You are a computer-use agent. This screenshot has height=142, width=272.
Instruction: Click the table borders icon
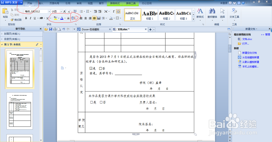pos(118,18)
